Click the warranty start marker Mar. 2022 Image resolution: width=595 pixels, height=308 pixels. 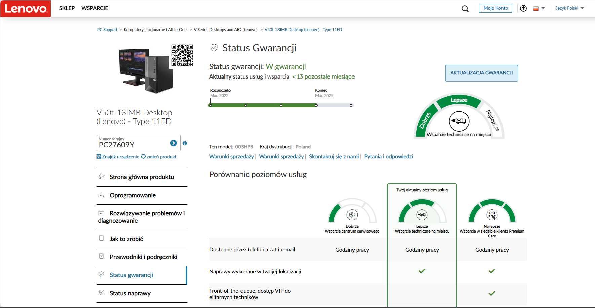click(x=211, y=105)
